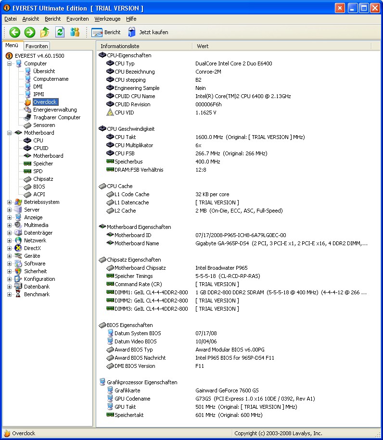Screen dimensions: 383x440
Task: Click the CPU chip icon under Motherboard
Action: point(27,140)
